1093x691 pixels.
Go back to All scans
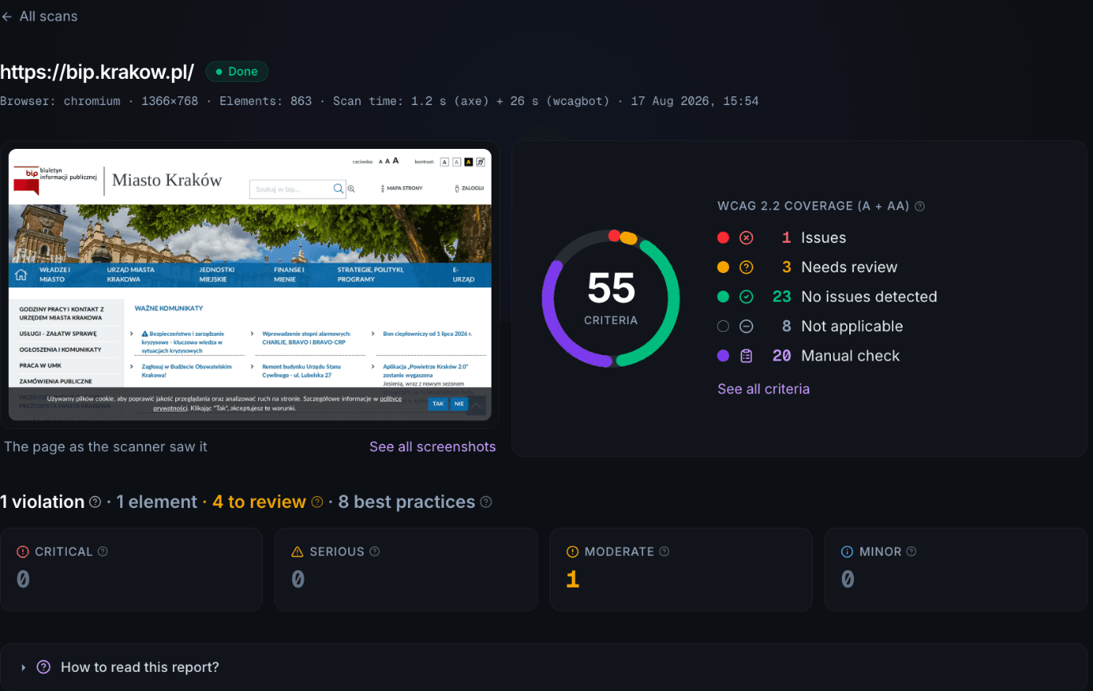coord(40,16)
